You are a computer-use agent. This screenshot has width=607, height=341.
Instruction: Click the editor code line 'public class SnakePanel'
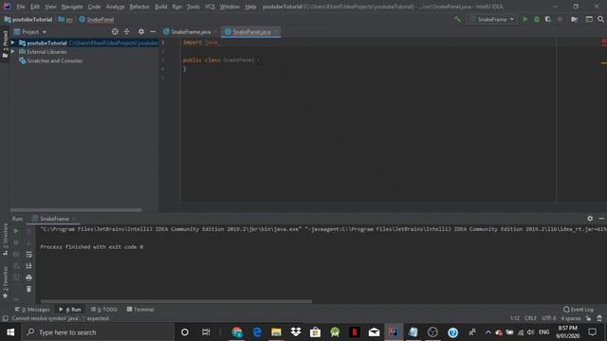point(219,60)
